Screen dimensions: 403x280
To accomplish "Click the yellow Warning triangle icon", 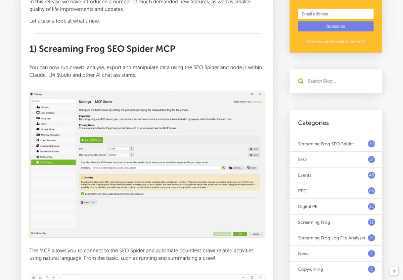I will coord(82,177).
